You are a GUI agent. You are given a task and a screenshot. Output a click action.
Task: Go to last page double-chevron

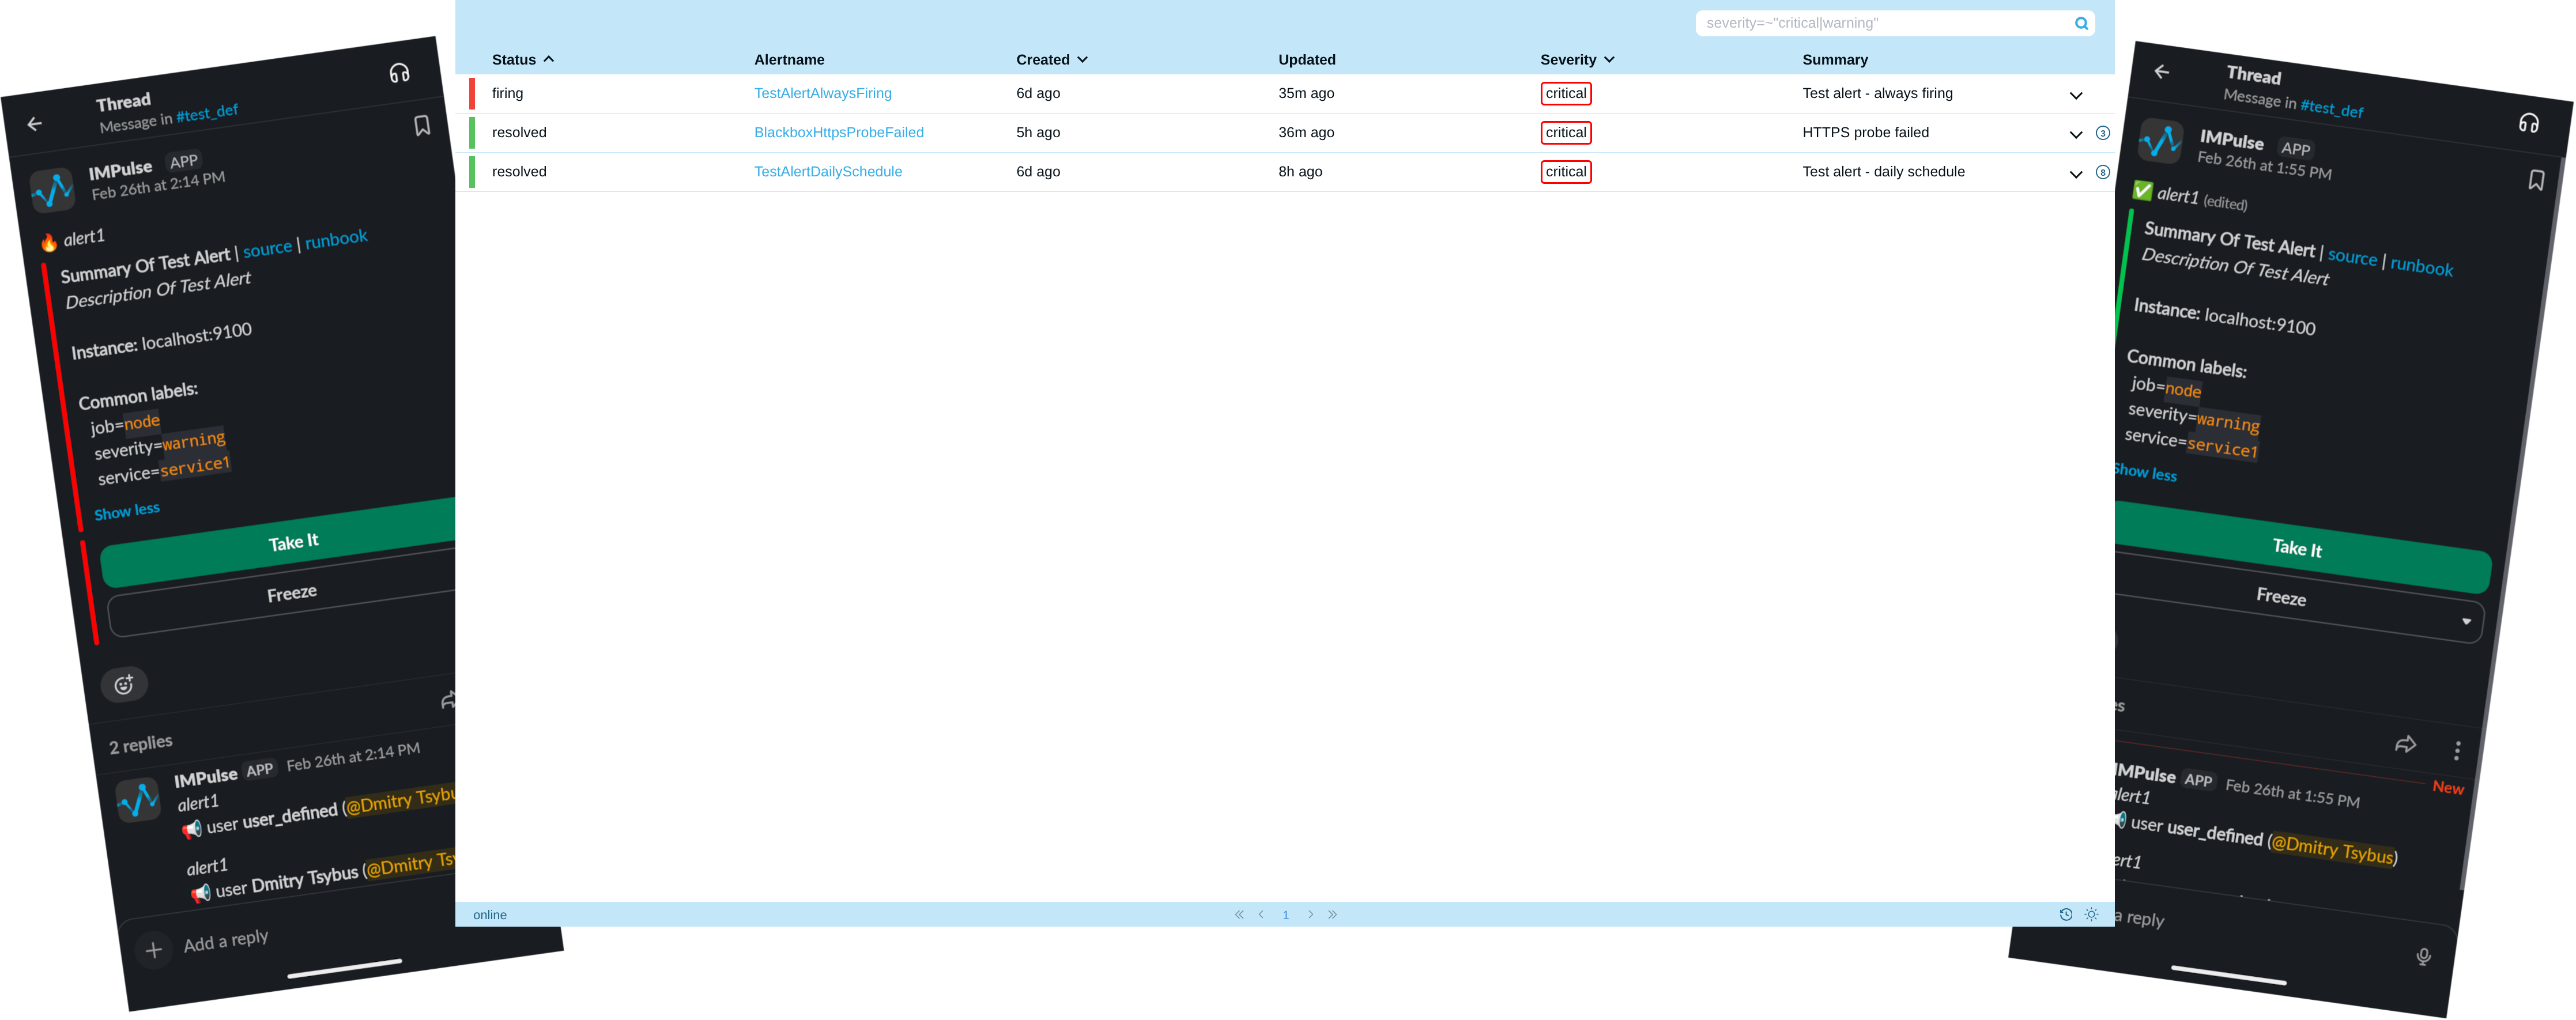[x=1333, y=914]
